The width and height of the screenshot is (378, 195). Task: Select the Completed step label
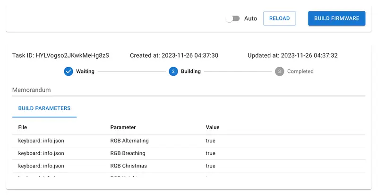coord(300,71)
